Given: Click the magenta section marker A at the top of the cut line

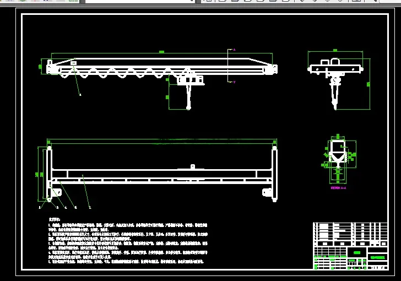Looking at the screenshot, I should click(234, 50).
